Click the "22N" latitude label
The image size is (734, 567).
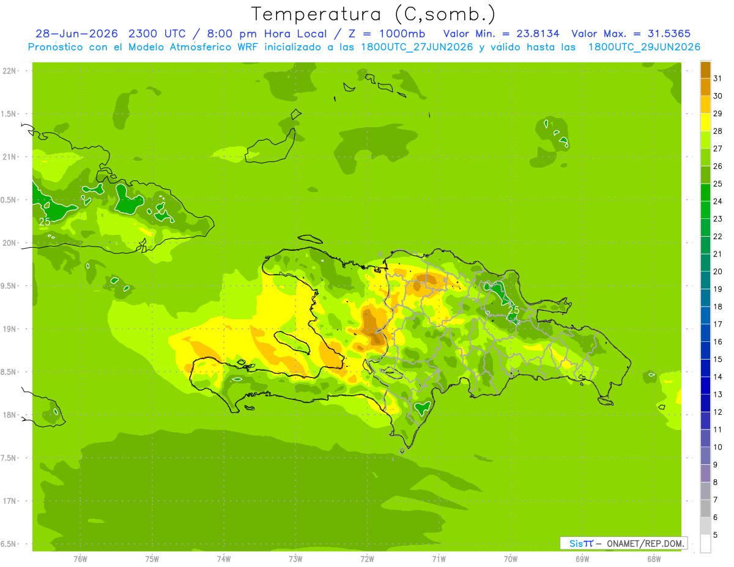(9, 71)
